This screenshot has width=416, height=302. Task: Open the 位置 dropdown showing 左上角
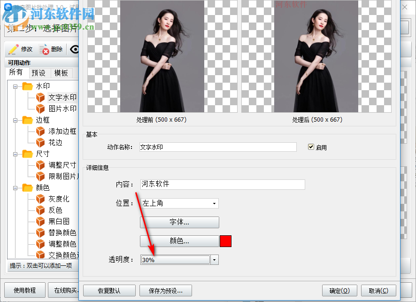coord(179,203)
